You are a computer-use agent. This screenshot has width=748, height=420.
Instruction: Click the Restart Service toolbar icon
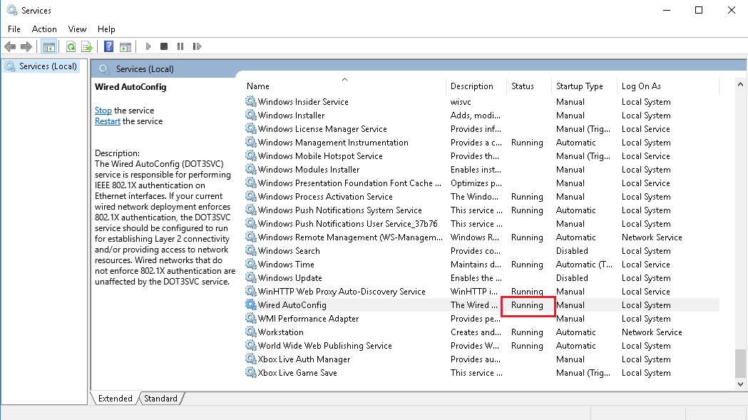click(x=197, y=46)
